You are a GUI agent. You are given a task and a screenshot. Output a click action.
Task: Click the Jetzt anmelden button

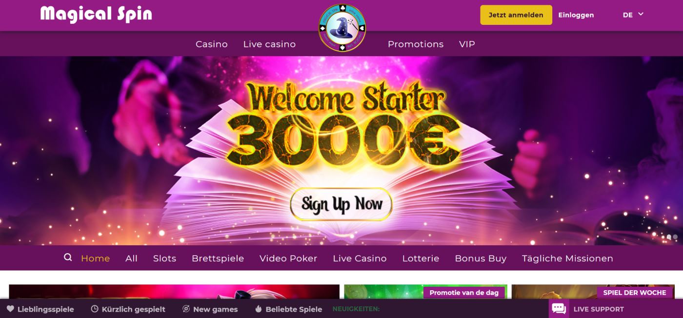click(516, 15)
